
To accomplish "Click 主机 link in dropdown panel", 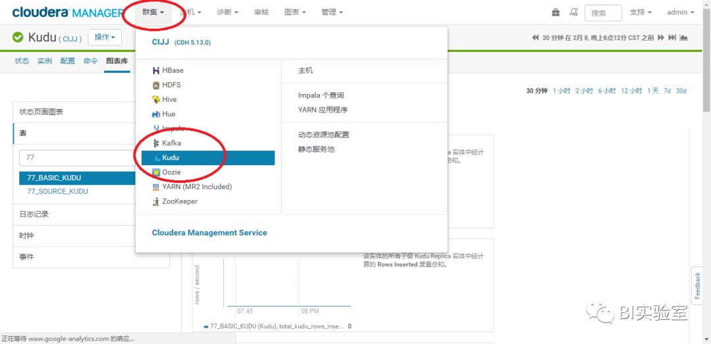I will [x=305, y=70].
